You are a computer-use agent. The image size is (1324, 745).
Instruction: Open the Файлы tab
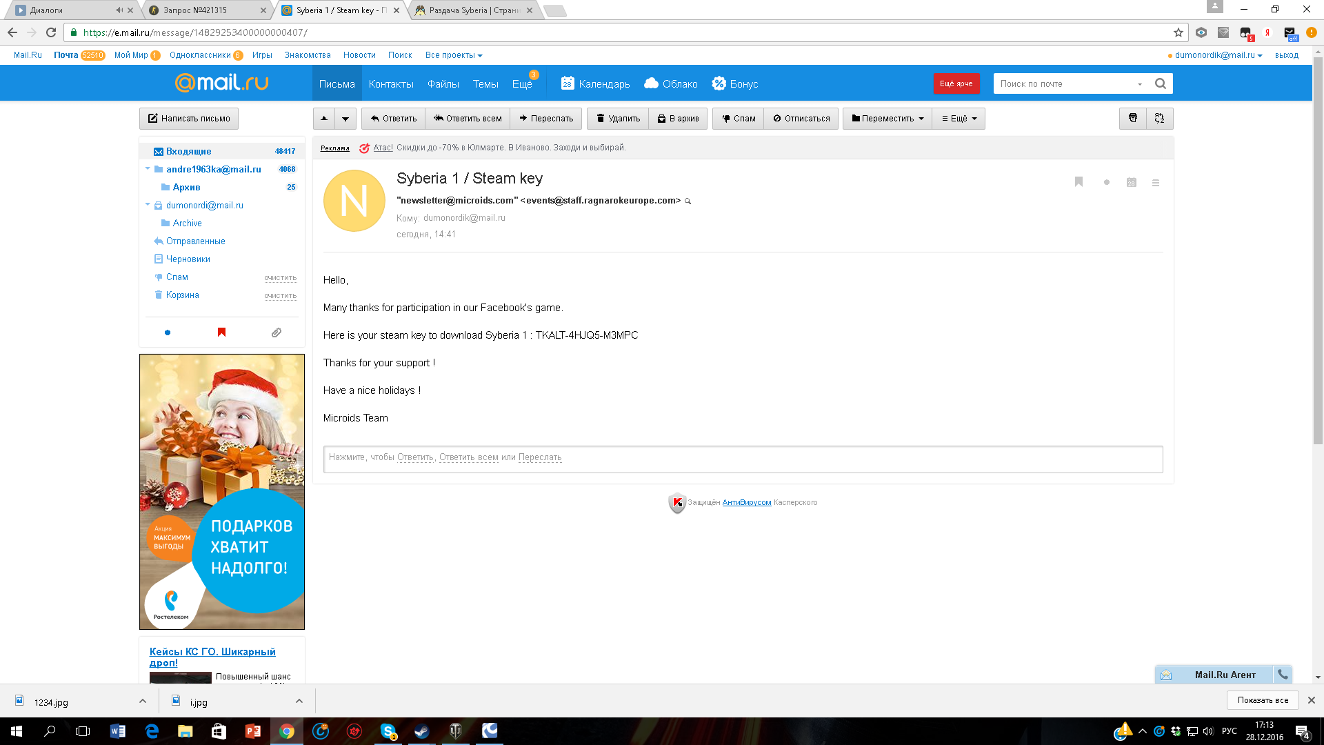443,83
